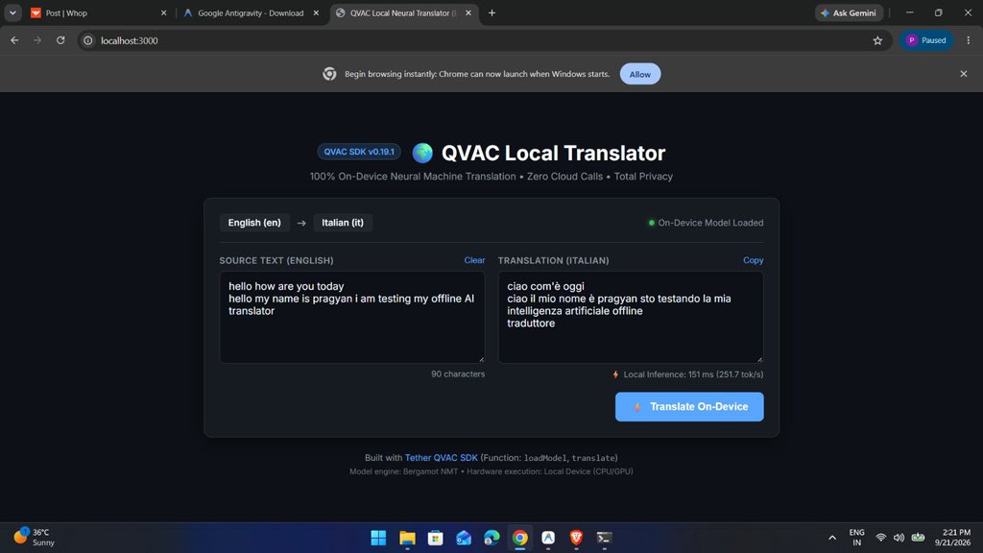Open the Italian (it) target language selector

click(x=343, y=223)
